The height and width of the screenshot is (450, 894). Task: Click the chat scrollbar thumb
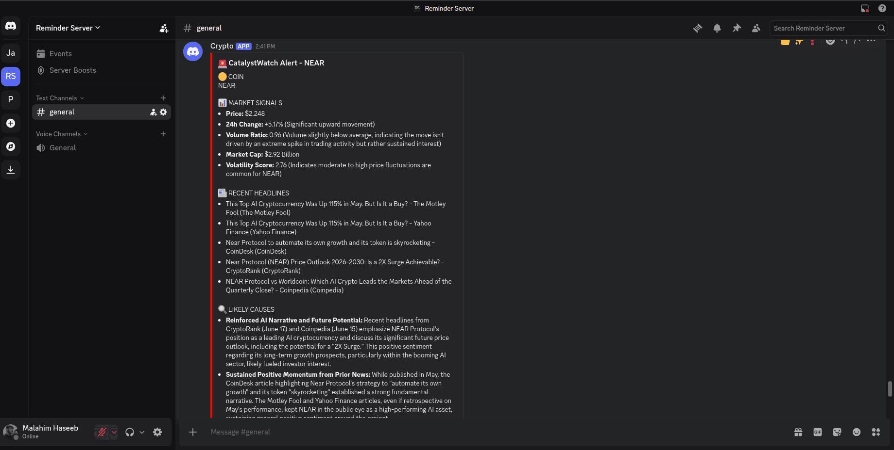[x=890, y=389]
